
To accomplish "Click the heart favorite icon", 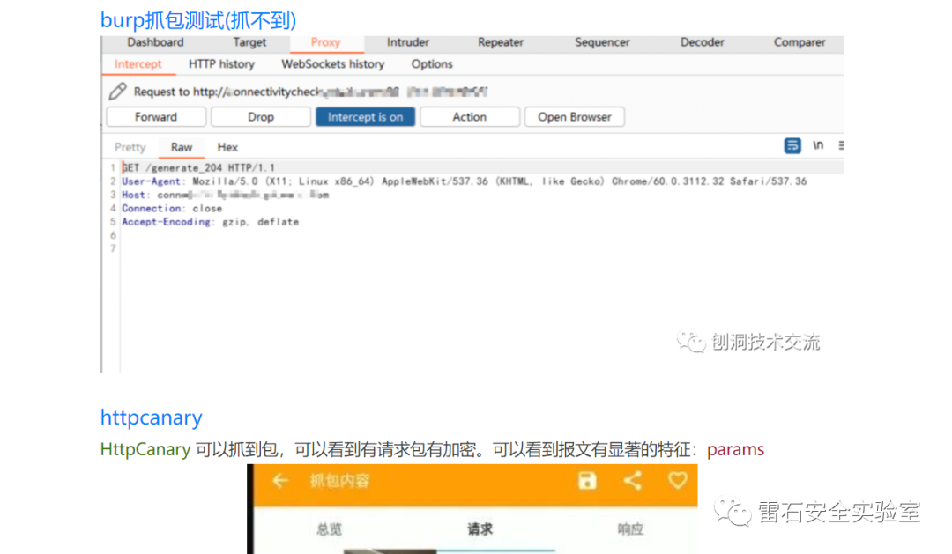I will point(678,481).
